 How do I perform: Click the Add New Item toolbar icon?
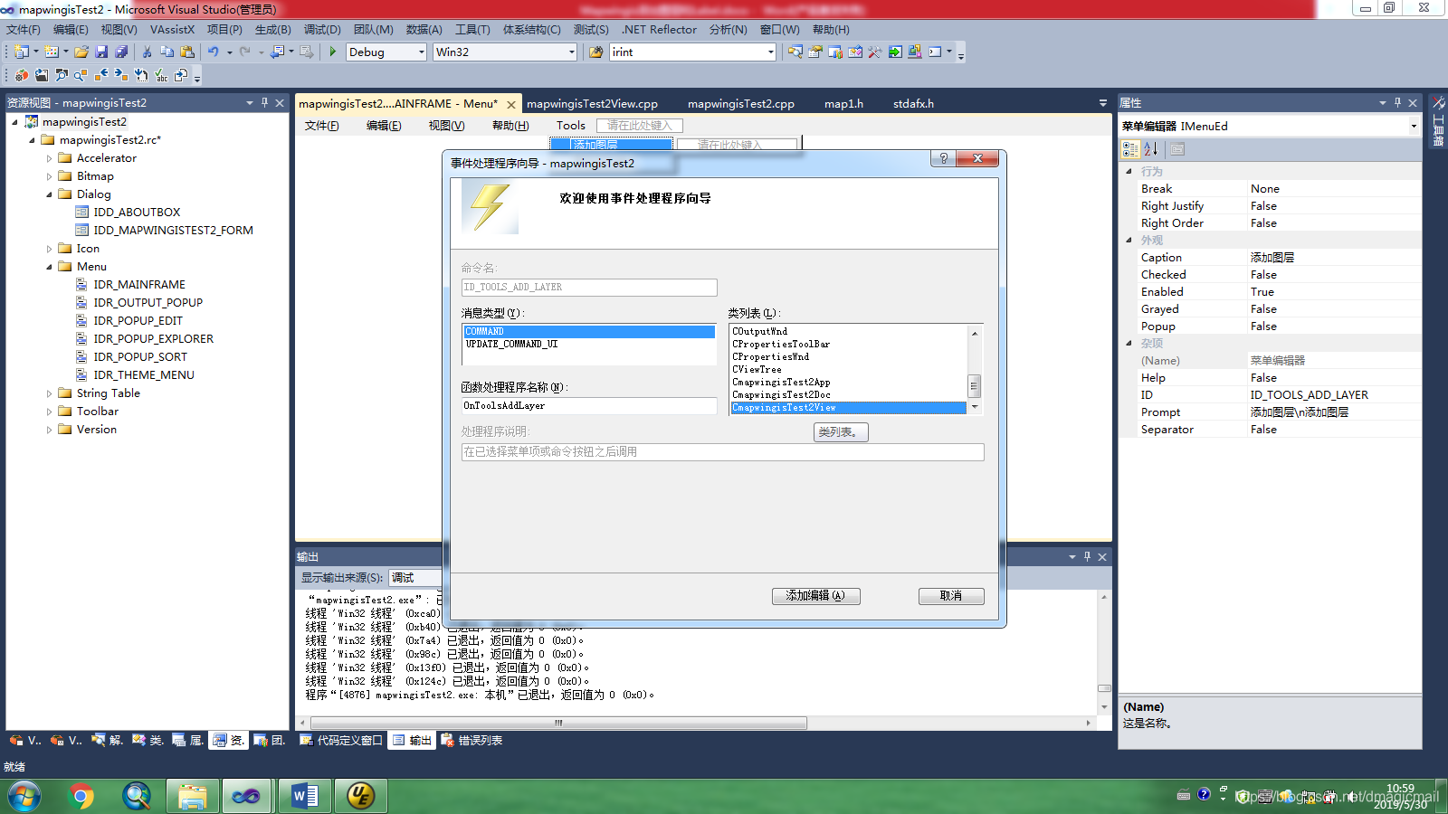52,52
